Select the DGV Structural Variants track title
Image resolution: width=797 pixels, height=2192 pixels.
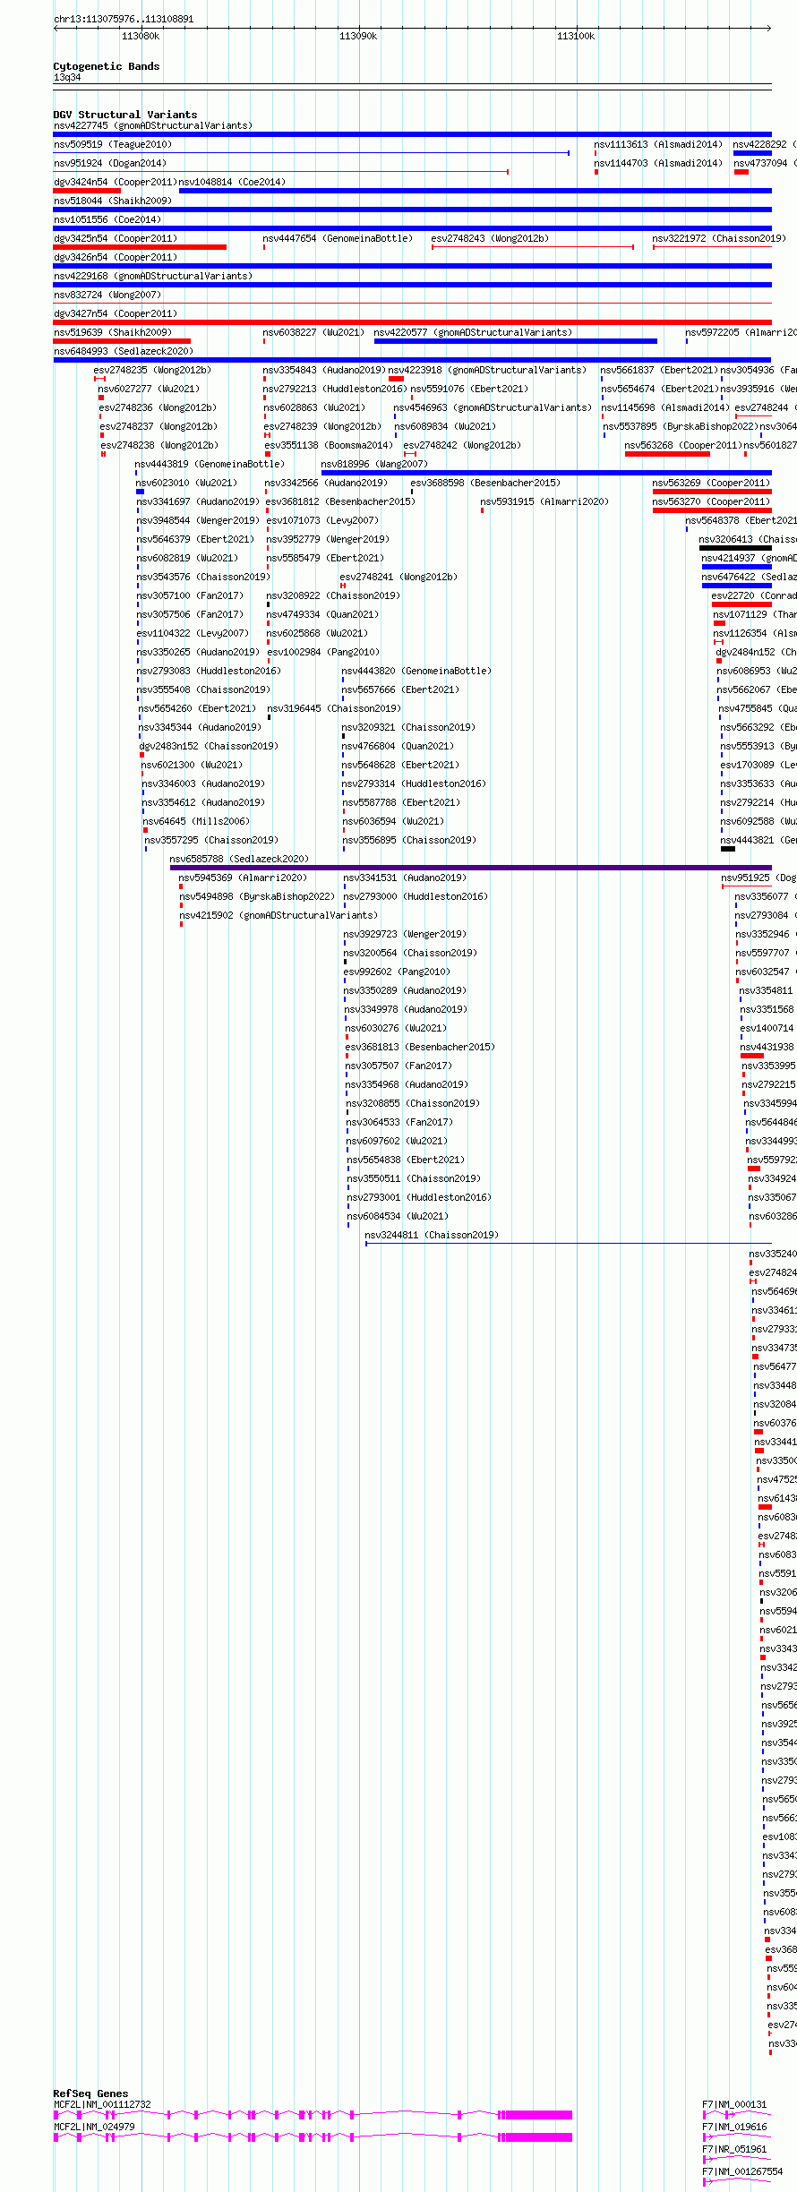click(125, 115)
